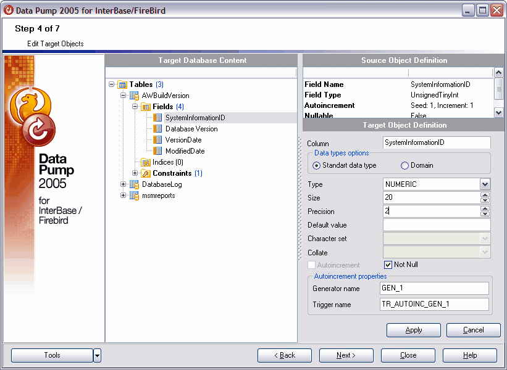This screenshot has width=507, height=370.
Task: Collapse the Fields folder node
Action: [x=135, y=106]
